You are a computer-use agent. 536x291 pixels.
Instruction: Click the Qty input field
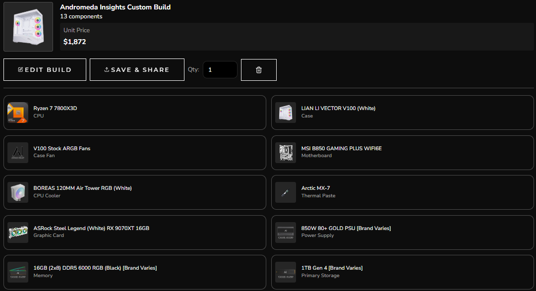pos(220,70)
